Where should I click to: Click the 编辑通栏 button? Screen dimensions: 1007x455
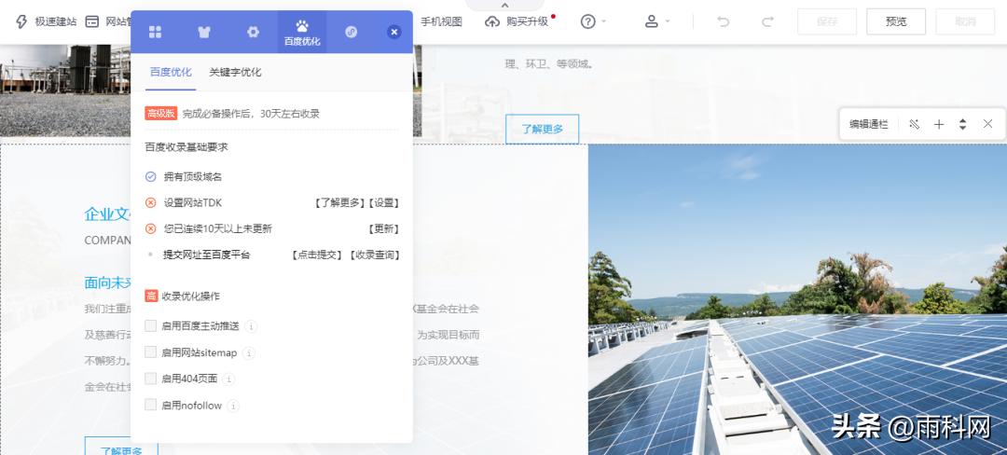pyautogui.click(x=868, y=125)
